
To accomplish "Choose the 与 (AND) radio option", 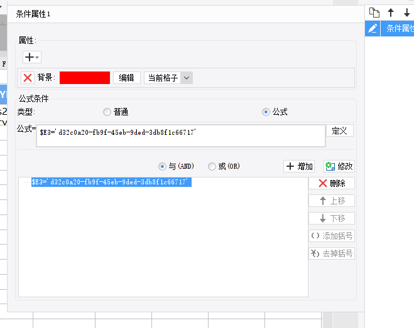I will point(162,167).
